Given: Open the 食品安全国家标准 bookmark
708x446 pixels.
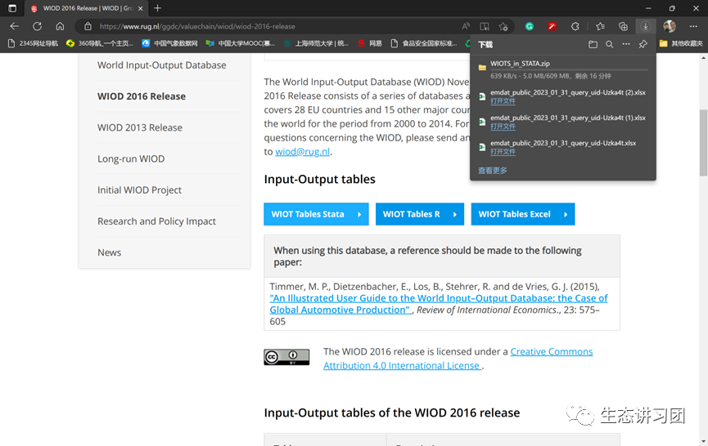Looking at the screenshot, I should pyautogui.click(x=424, y=43).
